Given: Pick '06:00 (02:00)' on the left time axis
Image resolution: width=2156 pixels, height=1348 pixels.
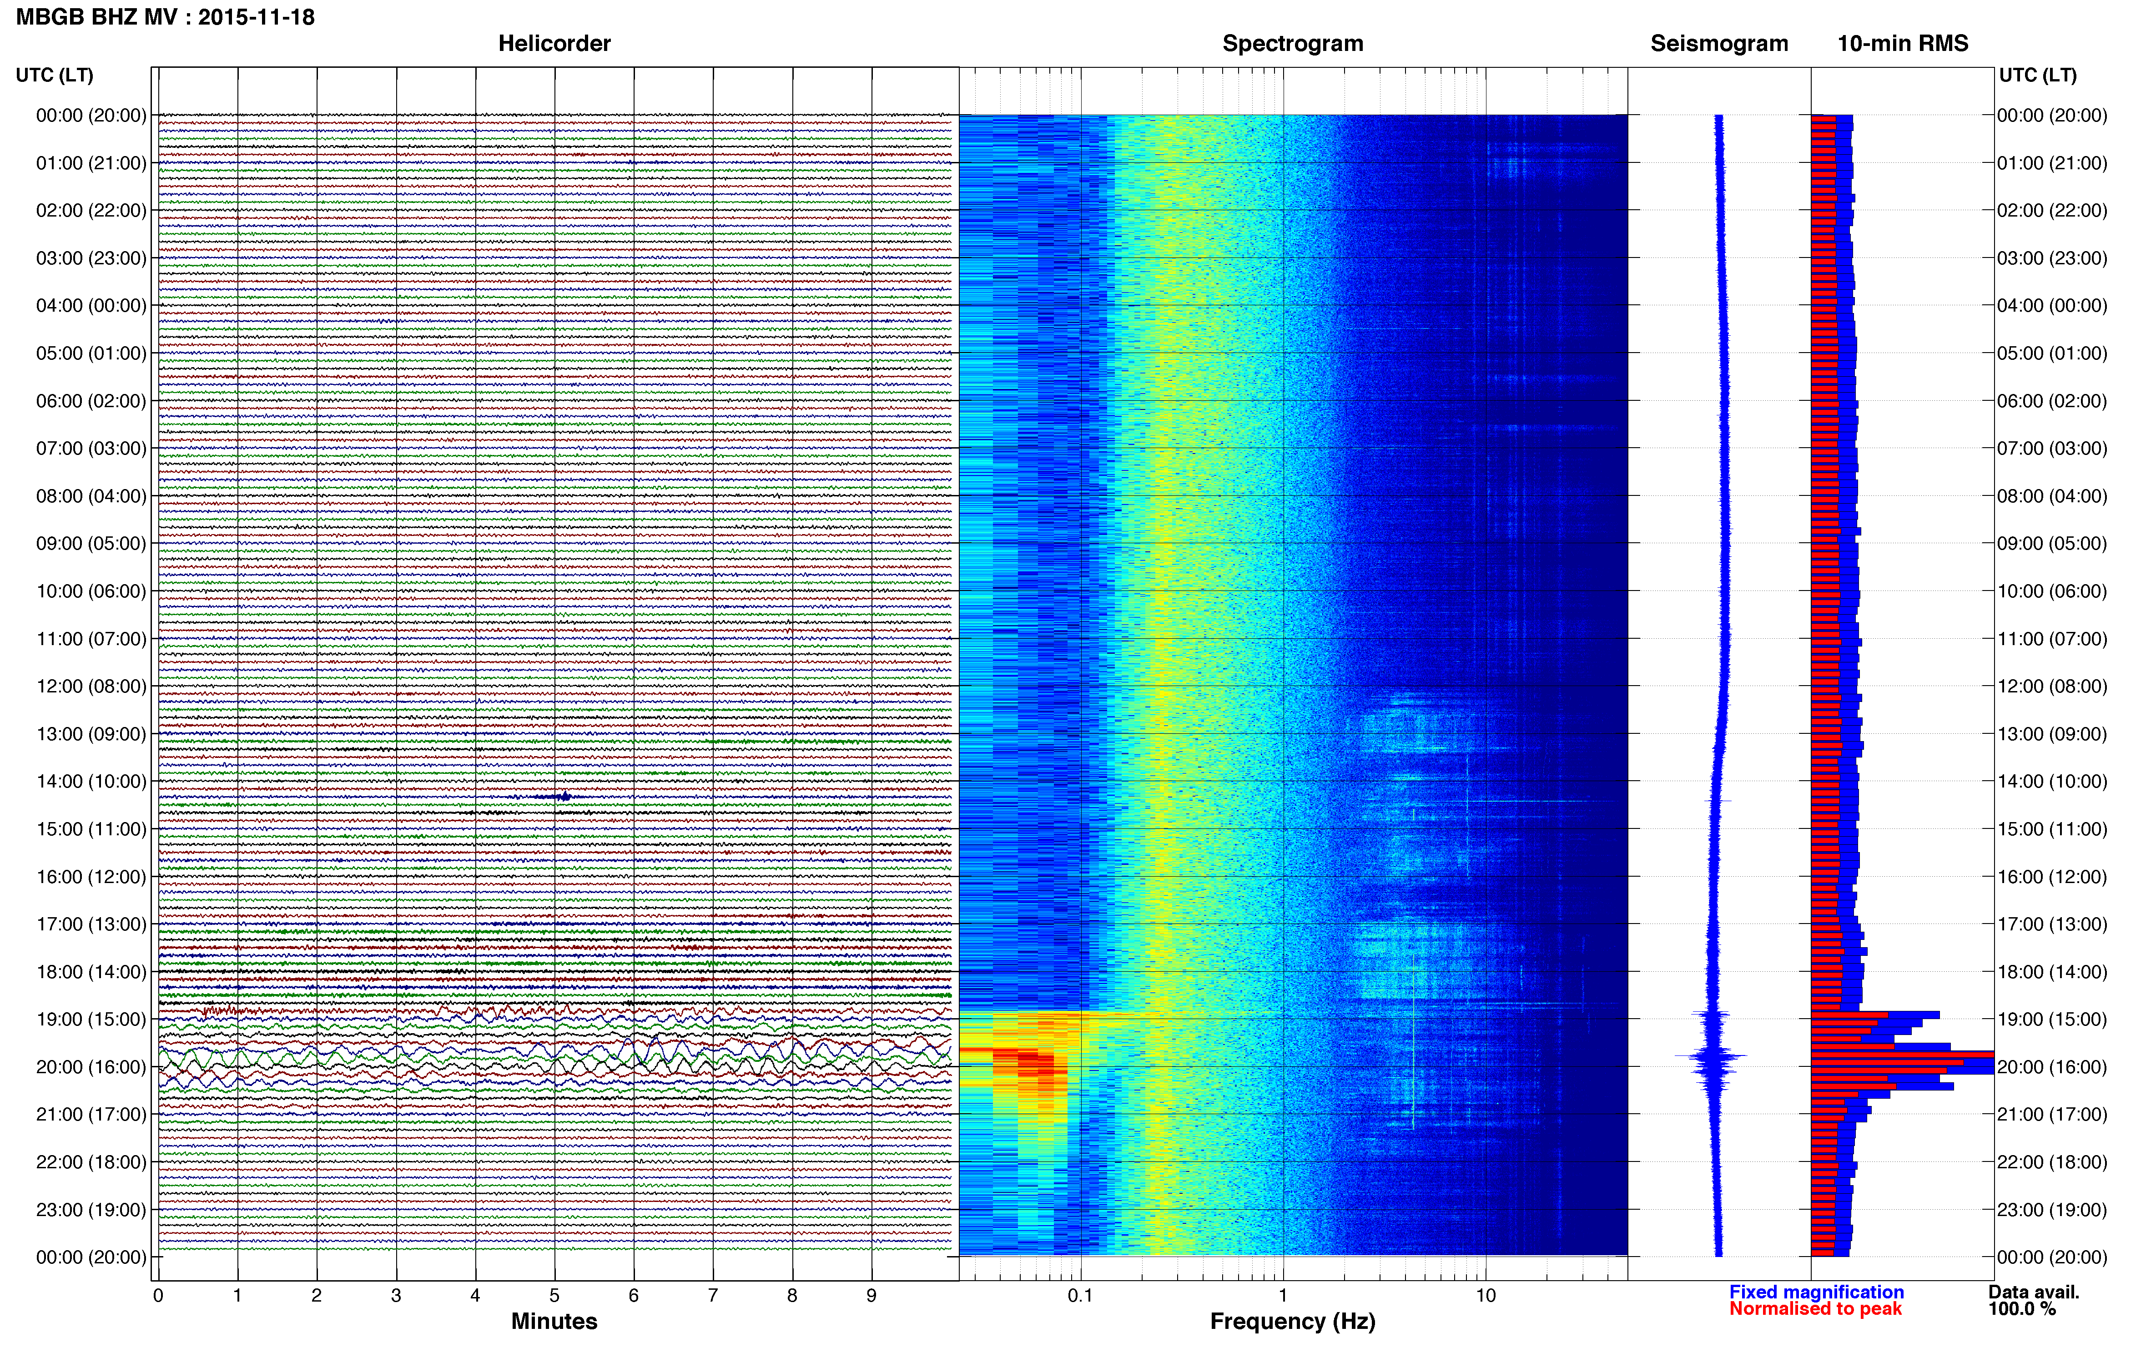Looking at the screenshot, I should tap(91, 401).
